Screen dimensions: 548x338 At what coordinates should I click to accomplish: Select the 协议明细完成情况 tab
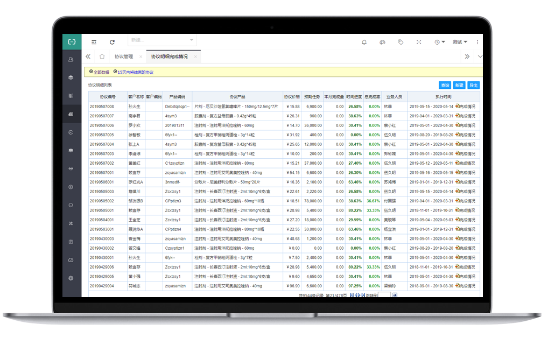pyautogui.click(x=170, y=57)
